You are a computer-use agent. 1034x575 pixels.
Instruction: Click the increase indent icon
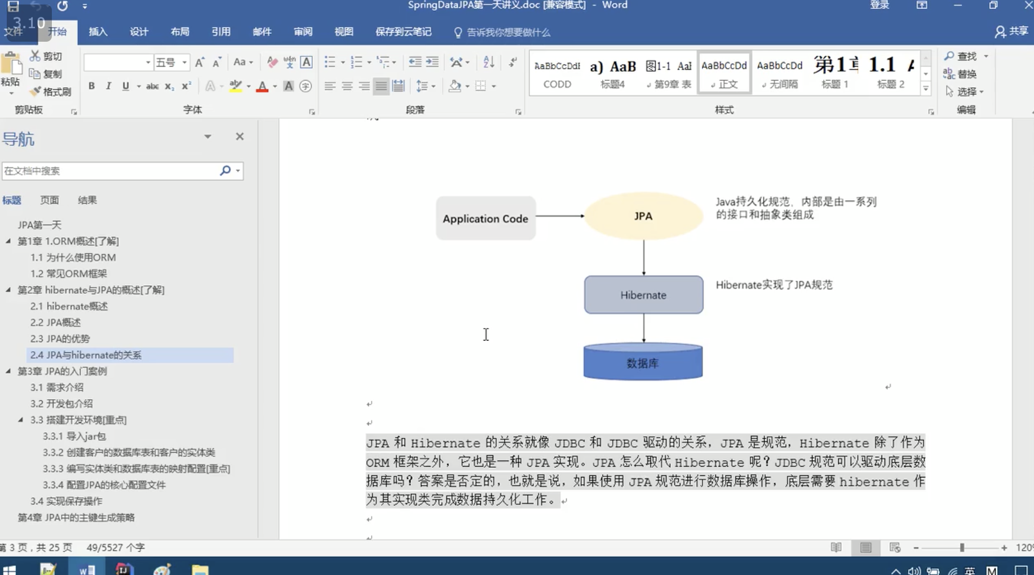click(x=432, y=62)
